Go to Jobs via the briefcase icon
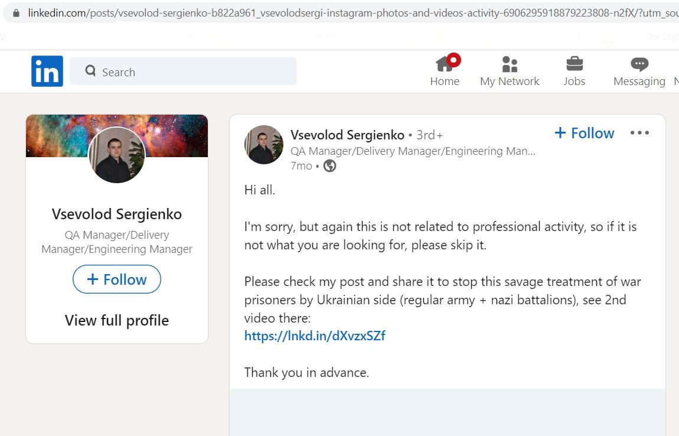 [574, 71]
